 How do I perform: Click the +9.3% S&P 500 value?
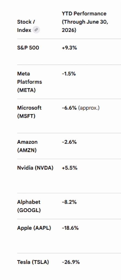(x=69, y=48)
